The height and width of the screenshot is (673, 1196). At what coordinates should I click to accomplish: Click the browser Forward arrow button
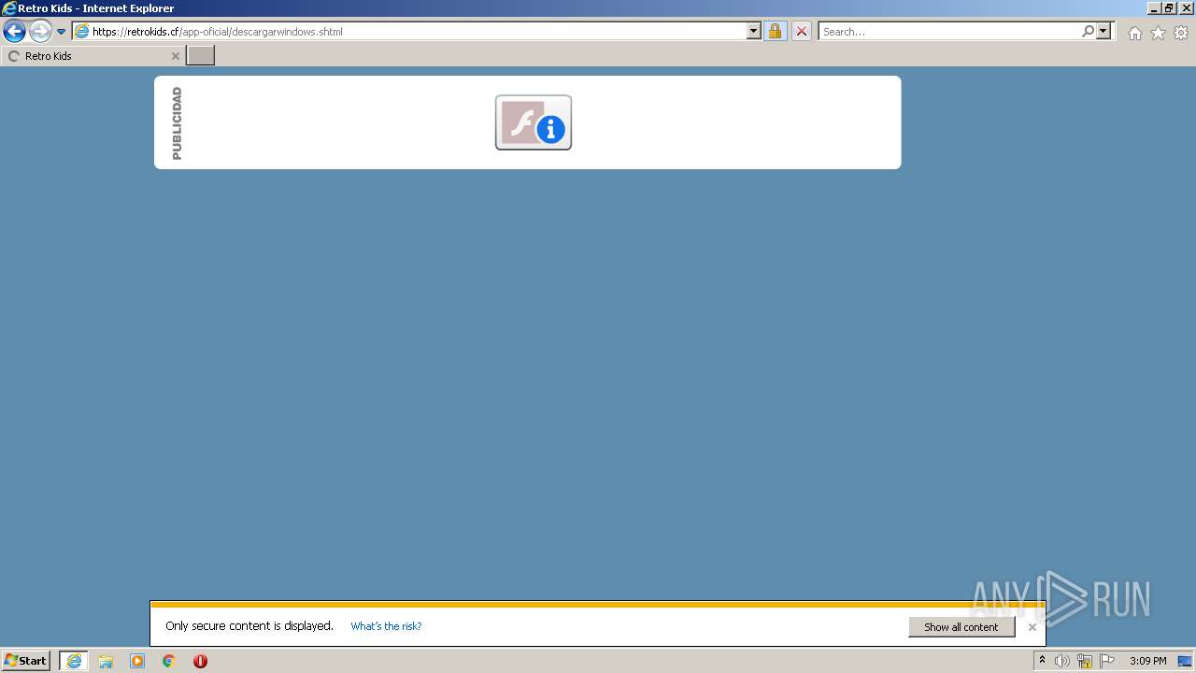pyautogui.click(x=39, y=31)
